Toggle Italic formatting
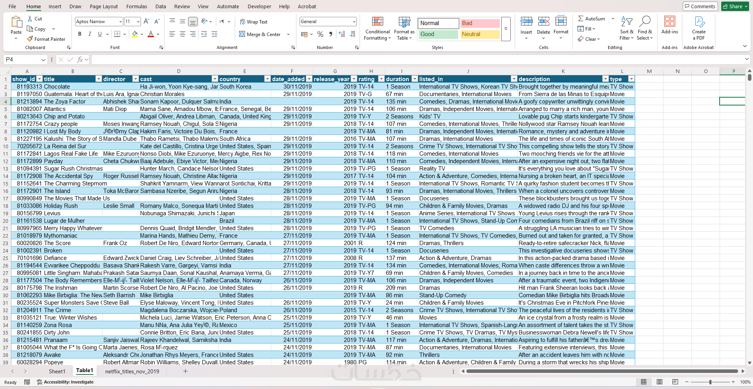 (90, 34)
